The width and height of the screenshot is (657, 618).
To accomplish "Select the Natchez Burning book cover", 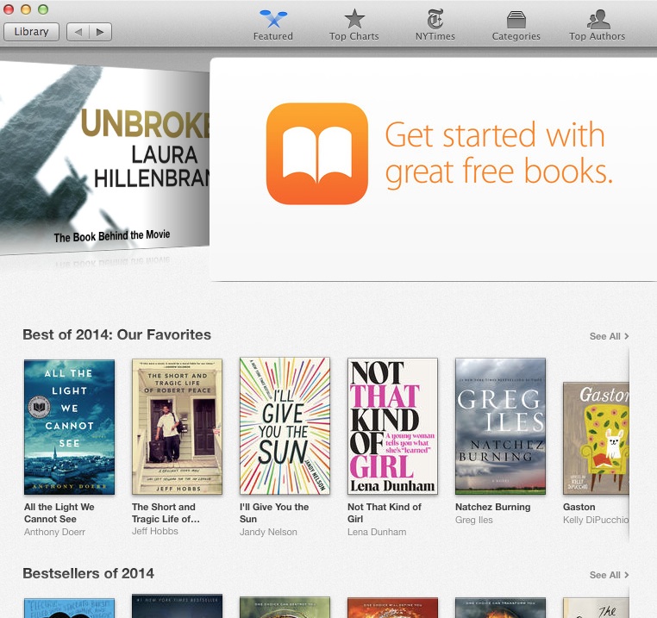I will [500, 426].
